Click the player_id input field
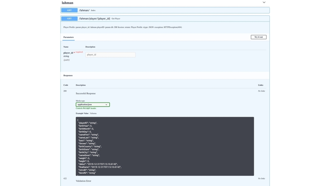 tap(110, 55)
